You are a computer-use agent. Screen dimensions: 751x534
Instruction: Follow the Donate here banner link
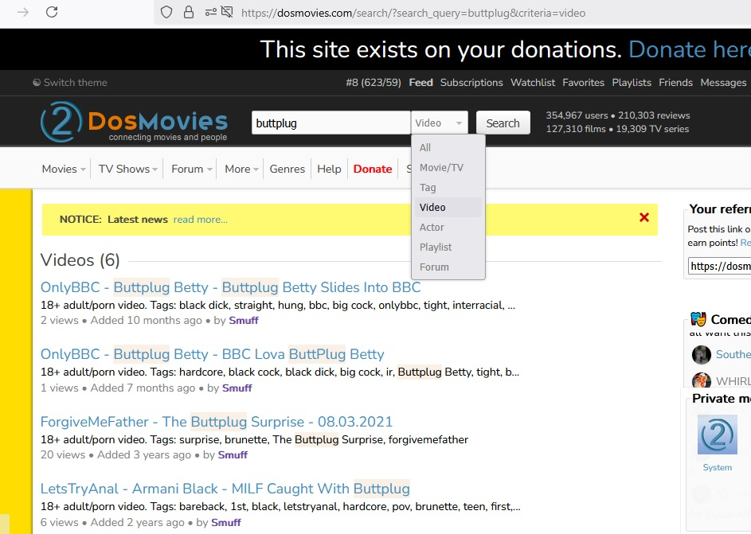point(689,49)
